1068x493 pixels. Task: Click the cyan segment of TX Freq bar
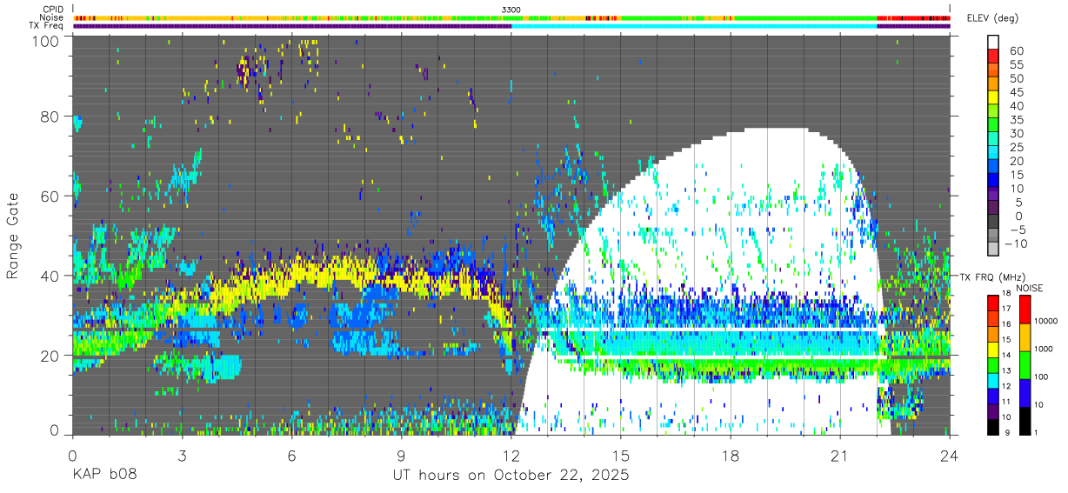click(694, 25)
